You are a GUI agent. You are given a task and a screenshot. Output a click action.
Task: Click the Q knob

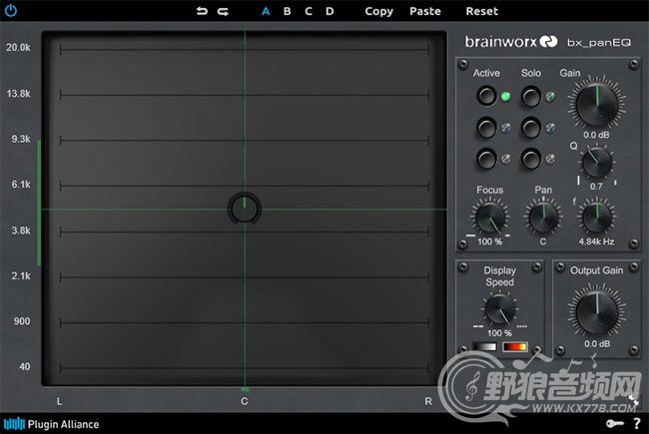(x=597, y=163)
